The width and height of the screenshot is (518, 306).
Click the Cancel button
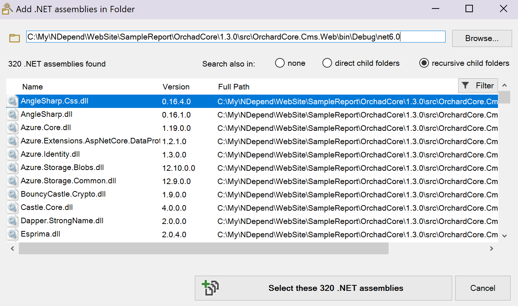(483, 288)
